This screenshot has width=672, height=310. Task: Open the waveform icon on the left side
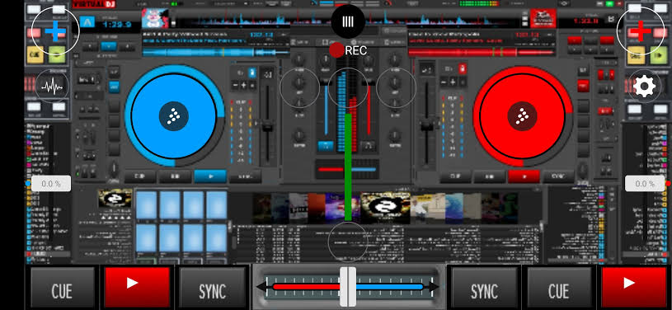click(x=52, y=87)
